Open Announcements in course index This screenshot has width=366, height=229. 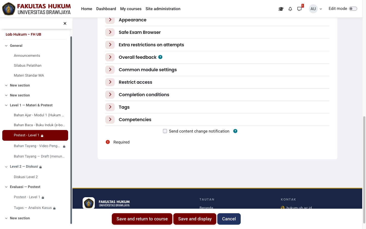[x=27, y=55]
